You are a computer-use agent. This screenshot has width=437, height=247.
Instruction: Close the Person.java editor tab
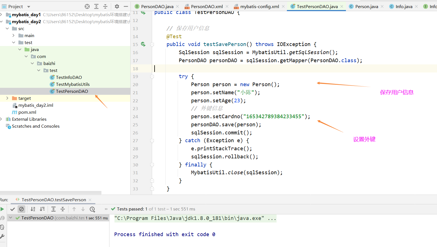pos(382,6)
